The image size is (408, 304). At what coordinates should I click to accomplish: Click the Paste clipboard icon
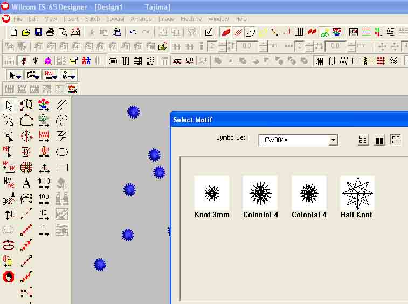click(x=116, y=32)
